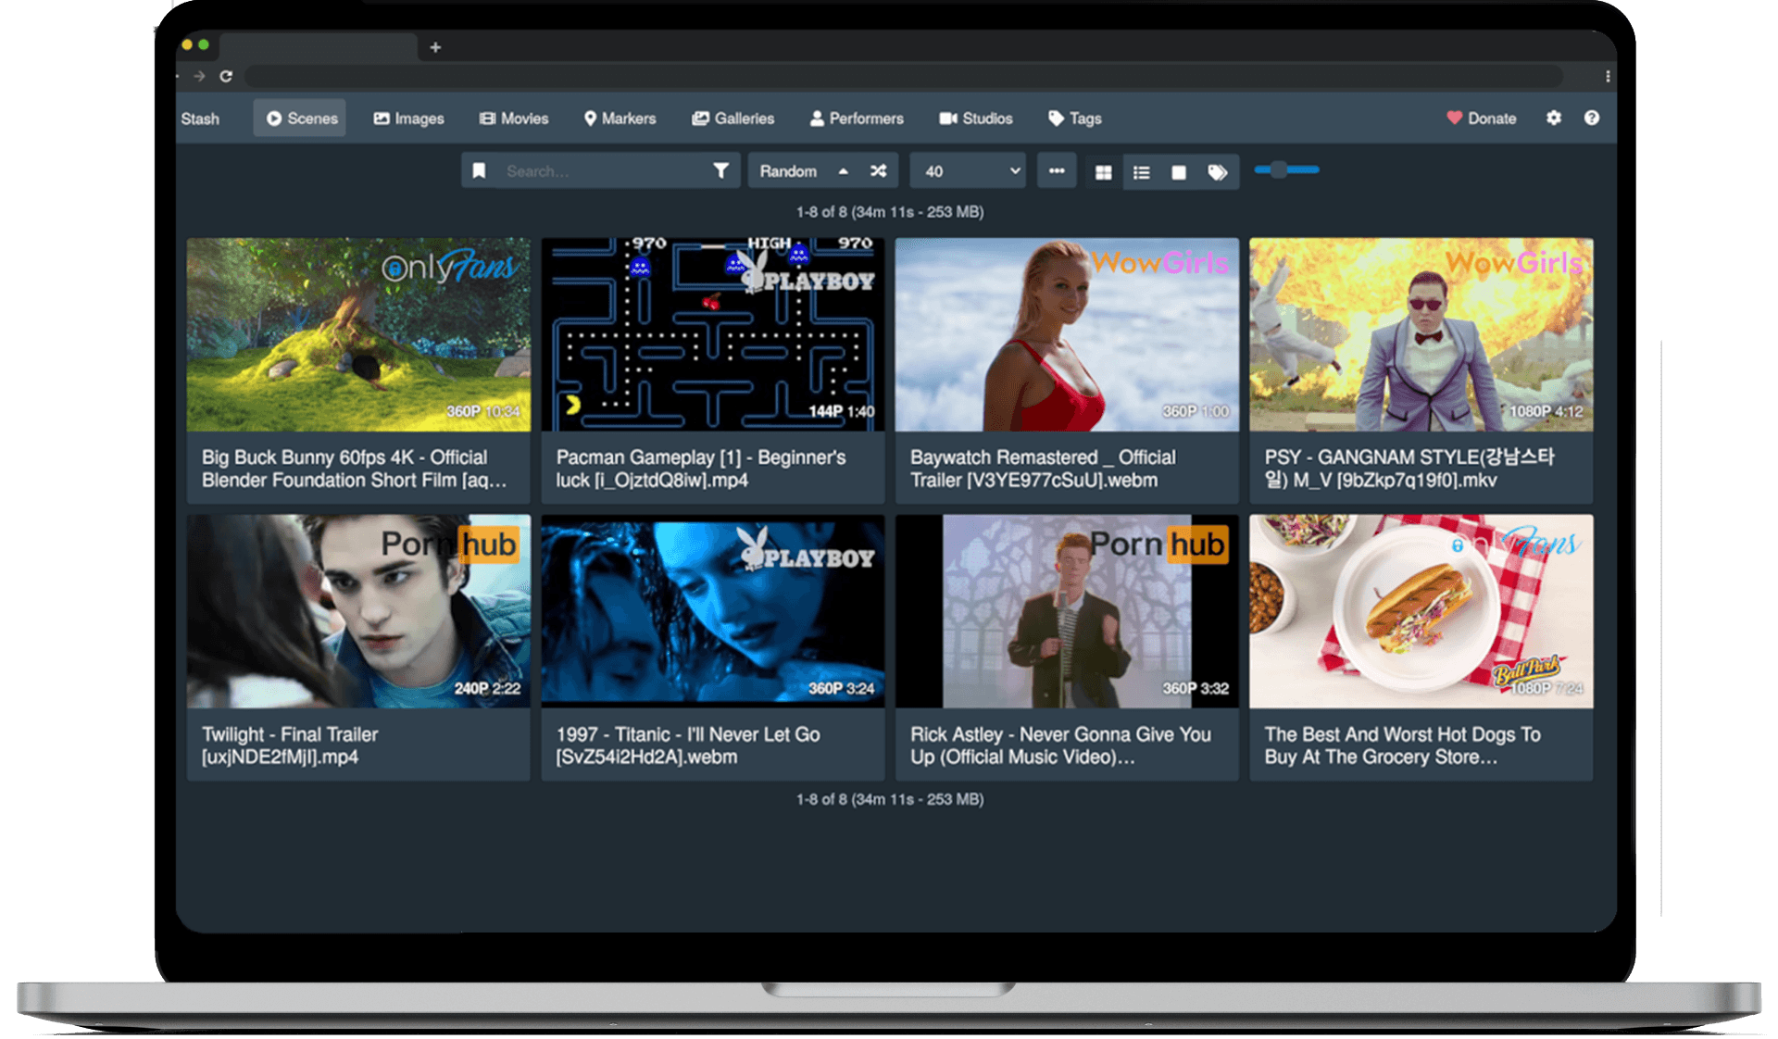1778x1039 pixels.
Task: Open settings via the gear icon
Action: [1554, 118]
